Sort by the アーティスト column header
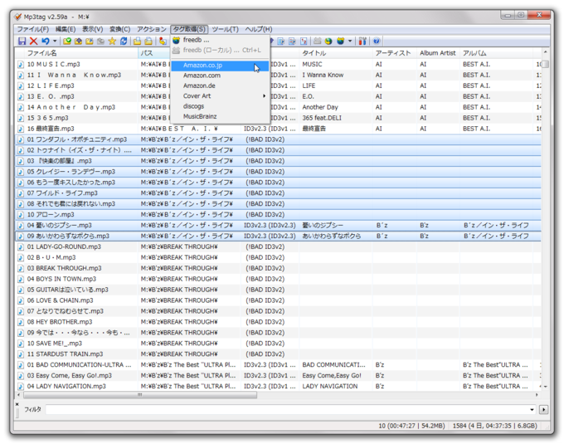The image size is (564, 444). pos(395,53)
